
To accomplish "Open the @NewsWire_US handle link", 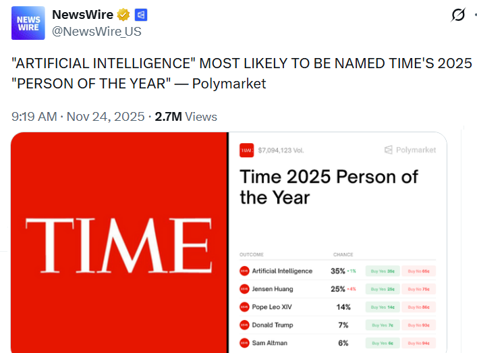I will coord(96,32).
